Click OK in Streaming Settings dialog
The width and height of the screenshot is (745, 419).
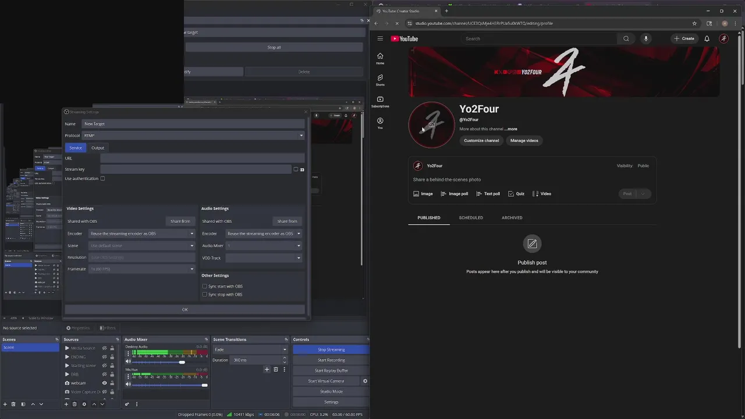pyautogui.click(x=185, y=310)
